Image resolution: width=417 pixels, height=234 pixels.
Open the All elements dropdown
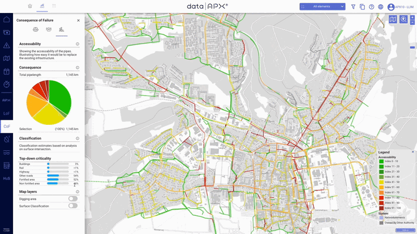click(x=322, y=6)
